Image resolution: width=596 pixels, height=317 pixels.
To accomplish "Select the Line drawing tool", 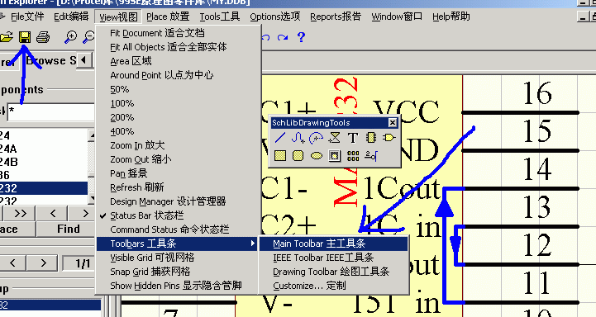I will coord(279,137).
